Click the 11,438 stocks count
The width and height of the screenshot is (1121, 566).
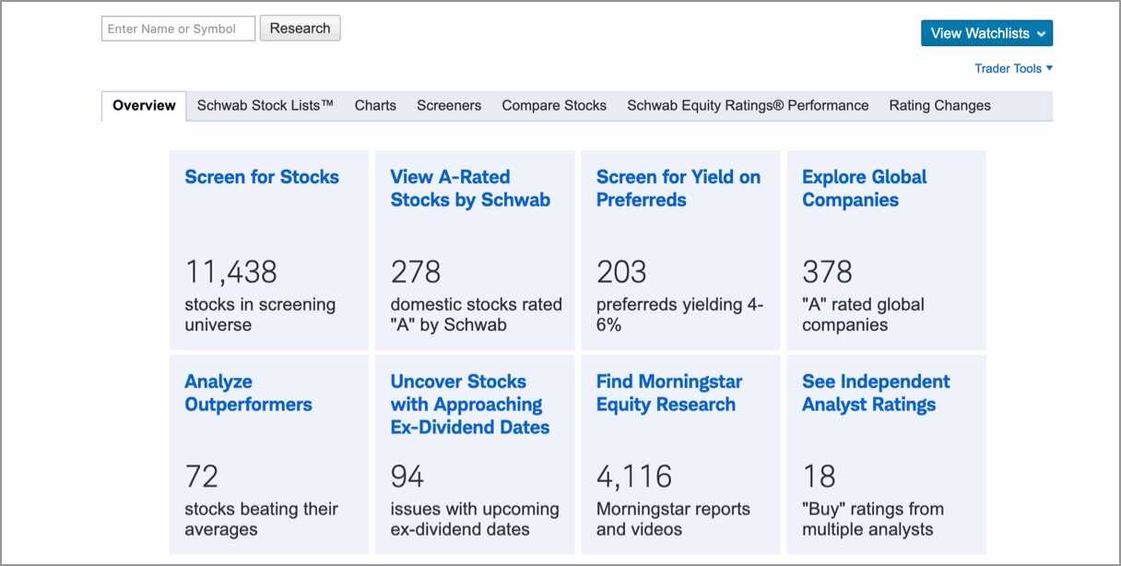pos(230,272)
